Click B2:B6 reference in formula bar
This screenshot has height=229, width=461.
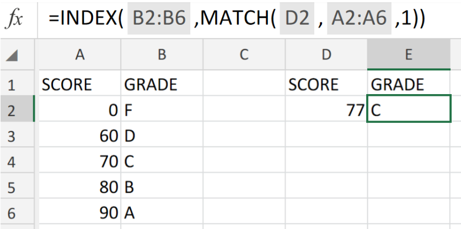click(159, 18)
